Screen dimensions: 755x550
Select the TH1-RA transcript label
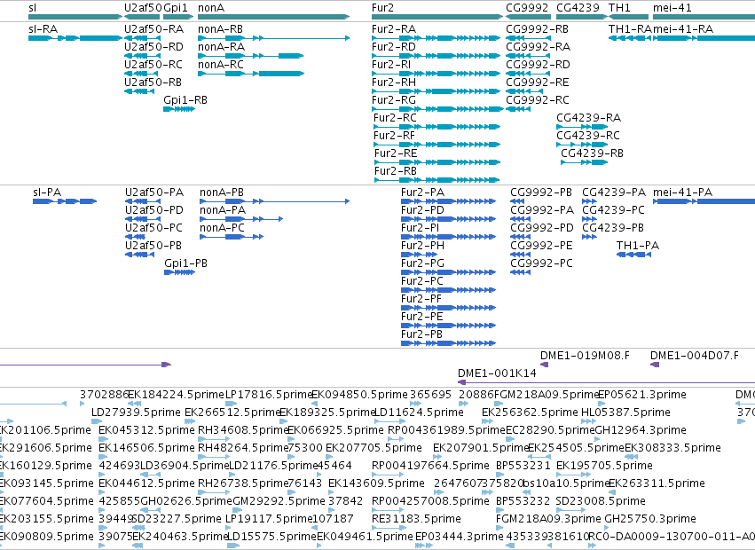tap(630, 29)
